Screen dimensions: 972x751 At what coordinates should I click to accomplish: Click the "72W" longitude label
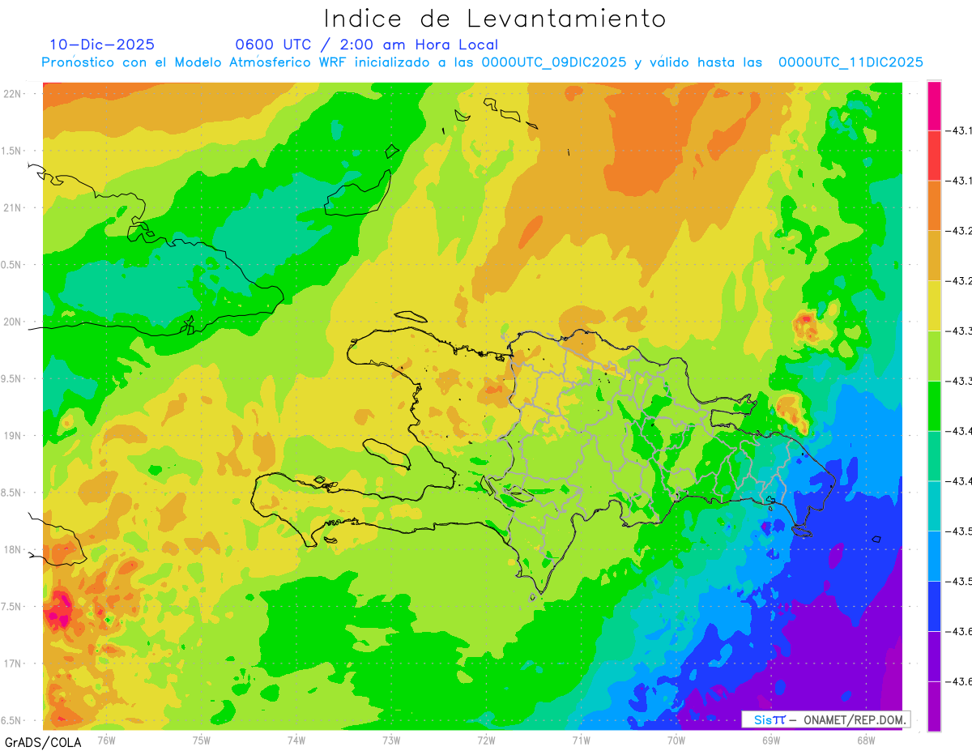click(486, 740)
